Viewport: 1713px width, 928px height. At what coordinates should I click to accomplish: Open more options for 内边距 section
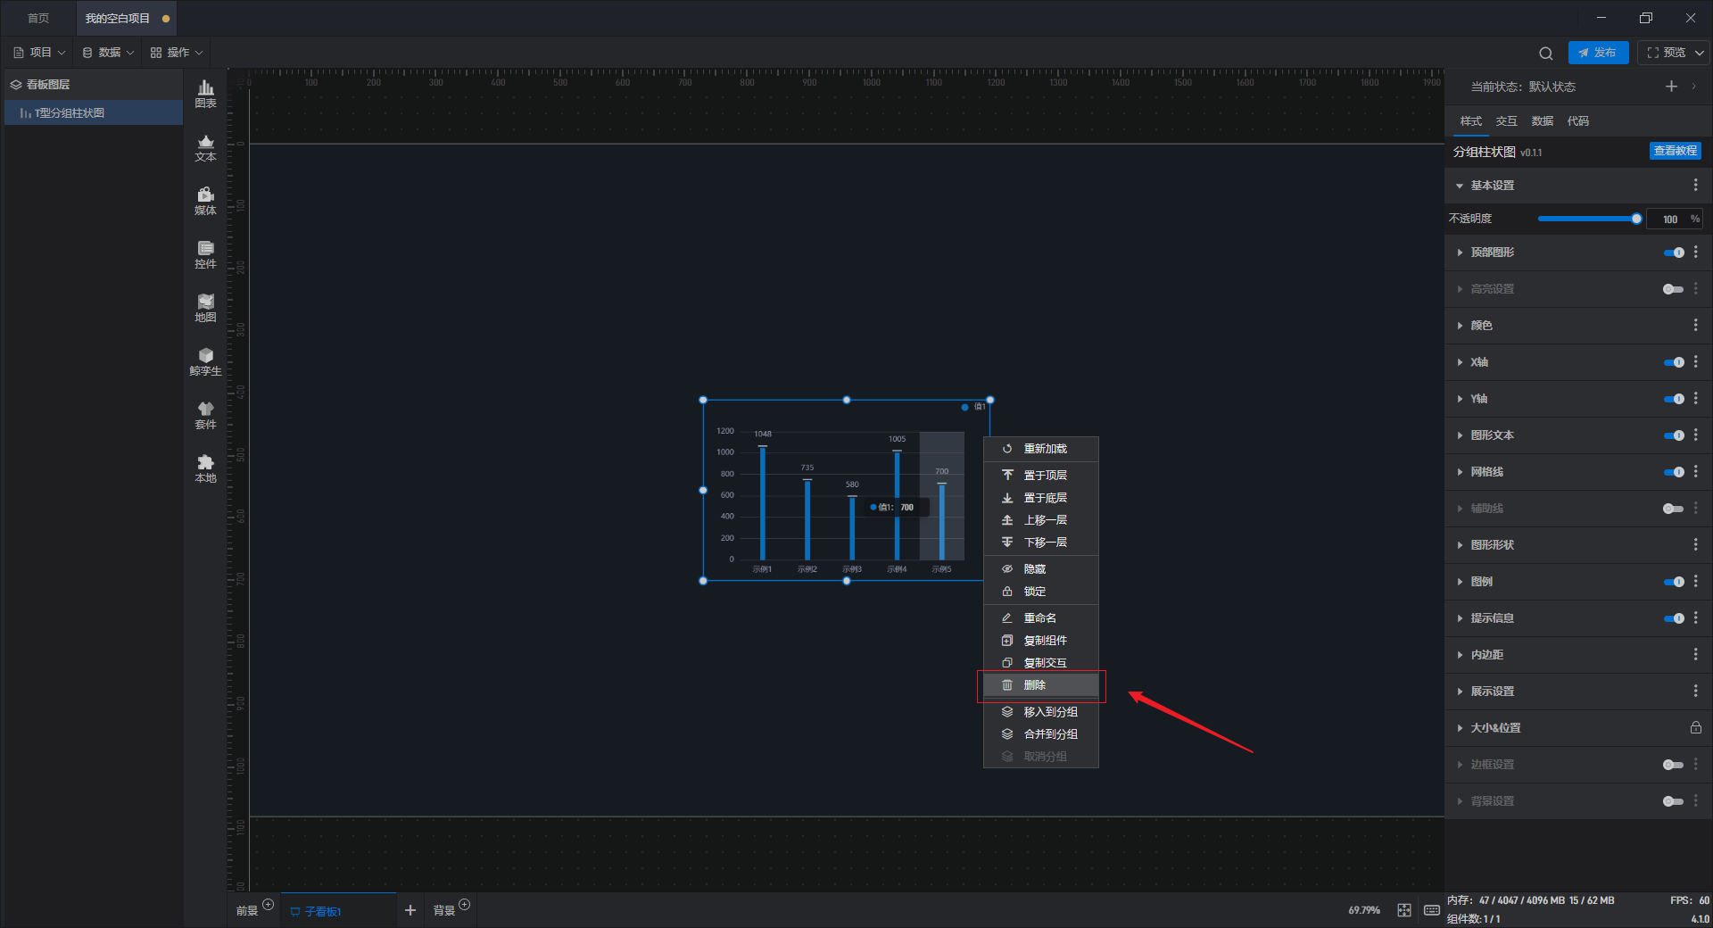[1695, 655]
